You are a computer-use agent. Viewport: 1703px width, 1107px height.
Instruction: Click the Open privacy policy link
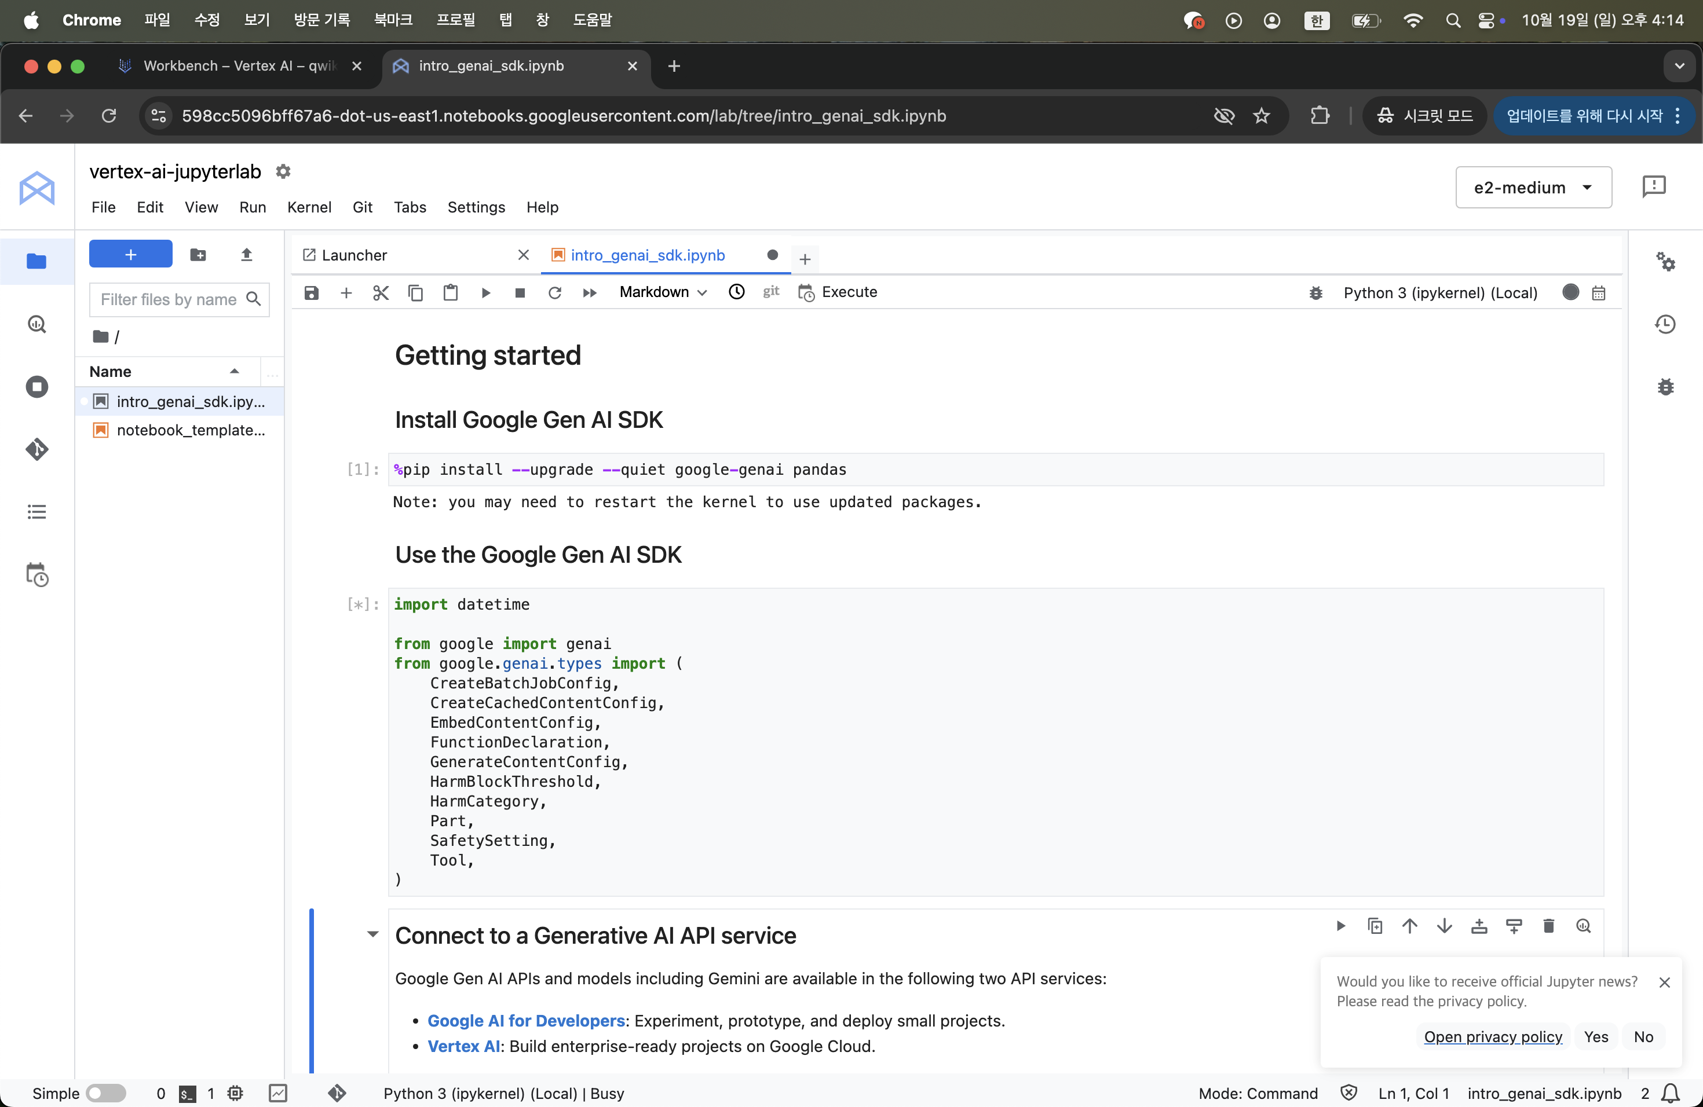pos(1493,1036)
